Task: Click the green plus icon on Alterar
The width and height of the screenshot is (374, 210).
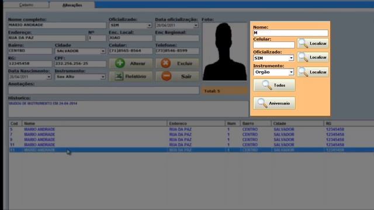Action: (x=120, y=63)
